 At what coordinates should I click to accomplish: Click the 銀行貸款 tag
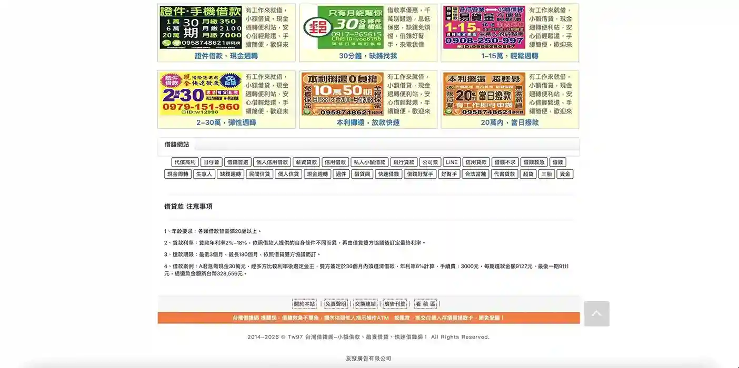(x=404, y=162)
